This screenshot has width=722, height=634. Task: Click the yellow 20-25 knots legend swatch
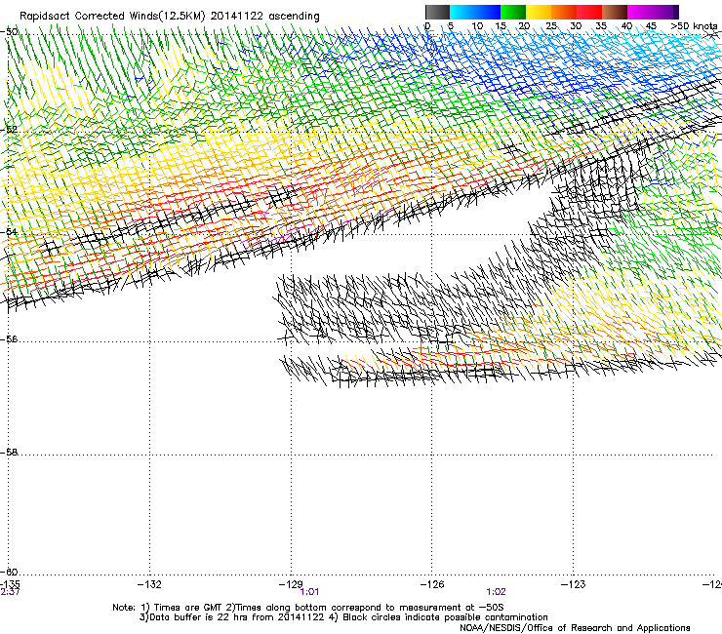click(539, 12)
